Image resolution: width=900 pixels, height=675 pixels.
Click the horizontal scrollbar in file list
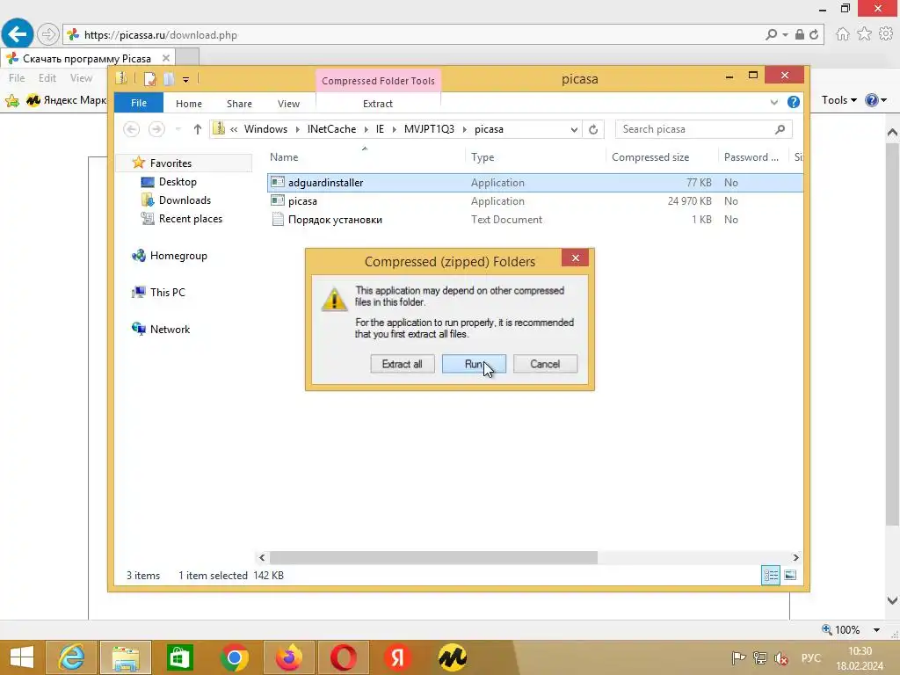[x=433, y=557]
